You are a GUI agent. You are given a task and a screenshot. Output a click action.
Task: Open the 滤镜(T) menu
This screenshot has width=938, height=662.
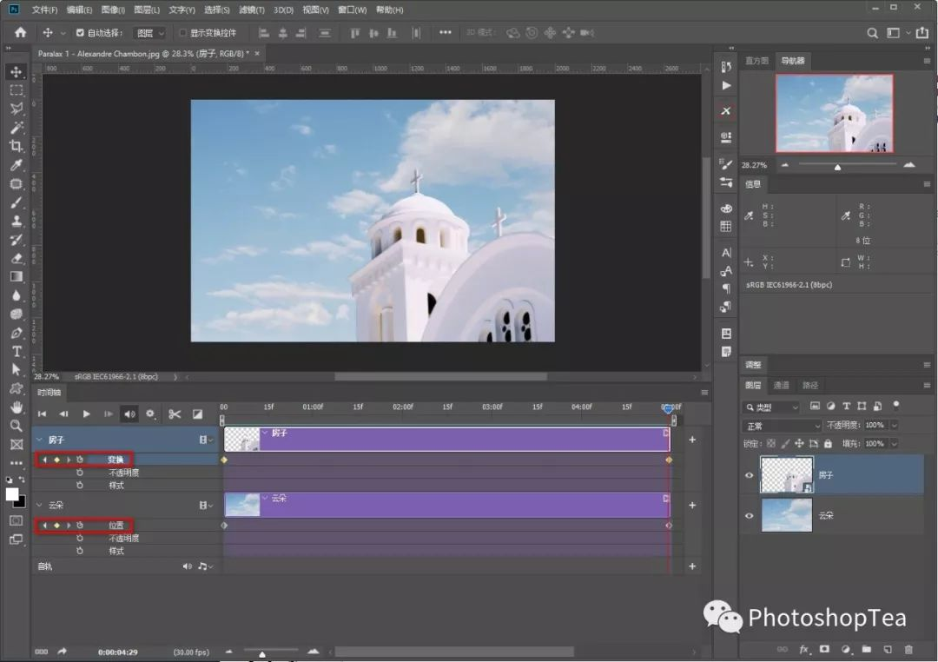pos(252,10)
